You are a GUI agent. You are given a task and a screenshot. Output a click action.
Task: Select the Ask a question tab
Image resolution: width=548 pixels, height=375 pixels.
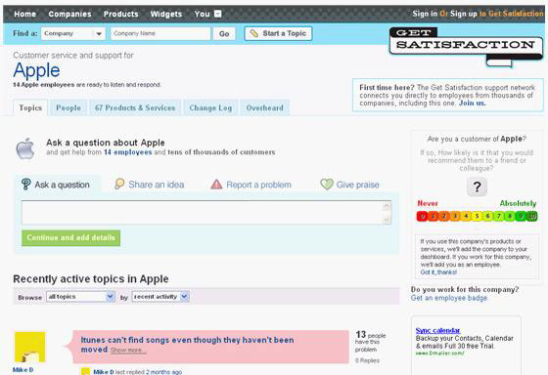pyautogui.click(x=58, y=185)
